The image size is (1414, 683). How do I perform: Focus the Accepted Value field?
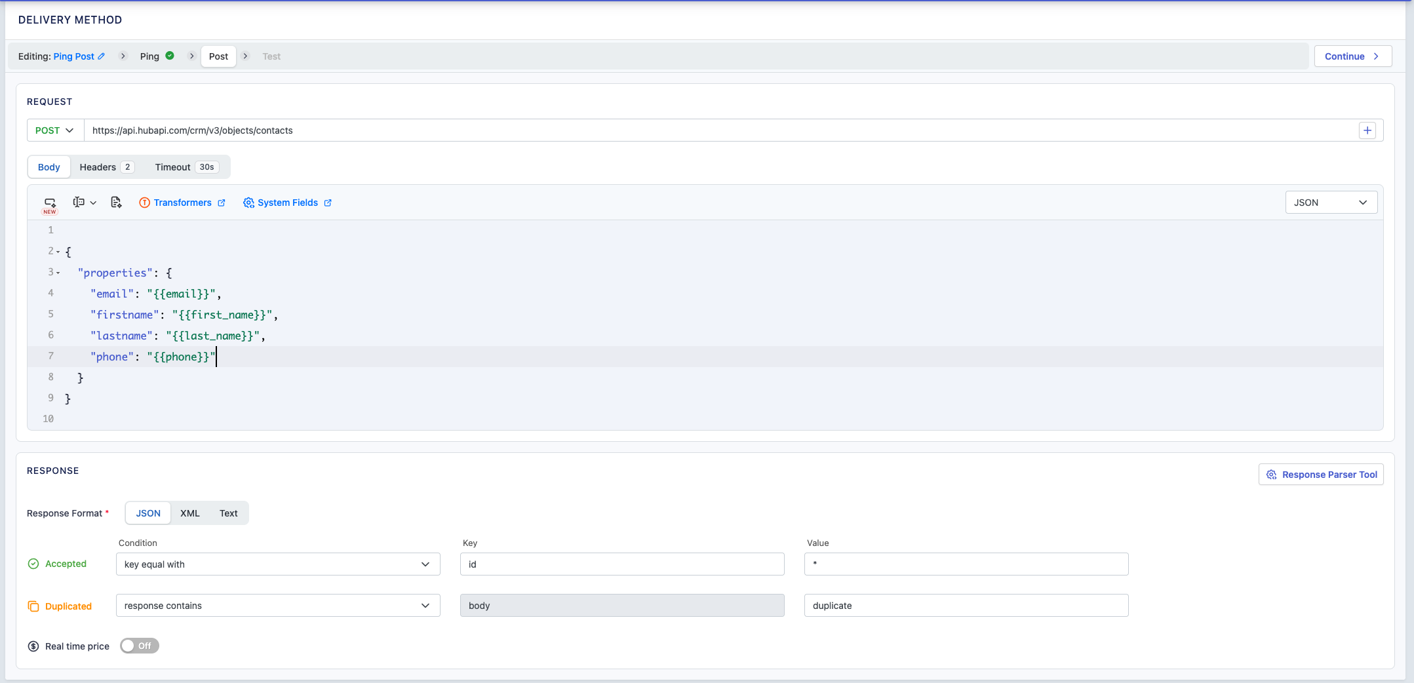point(966,564)
